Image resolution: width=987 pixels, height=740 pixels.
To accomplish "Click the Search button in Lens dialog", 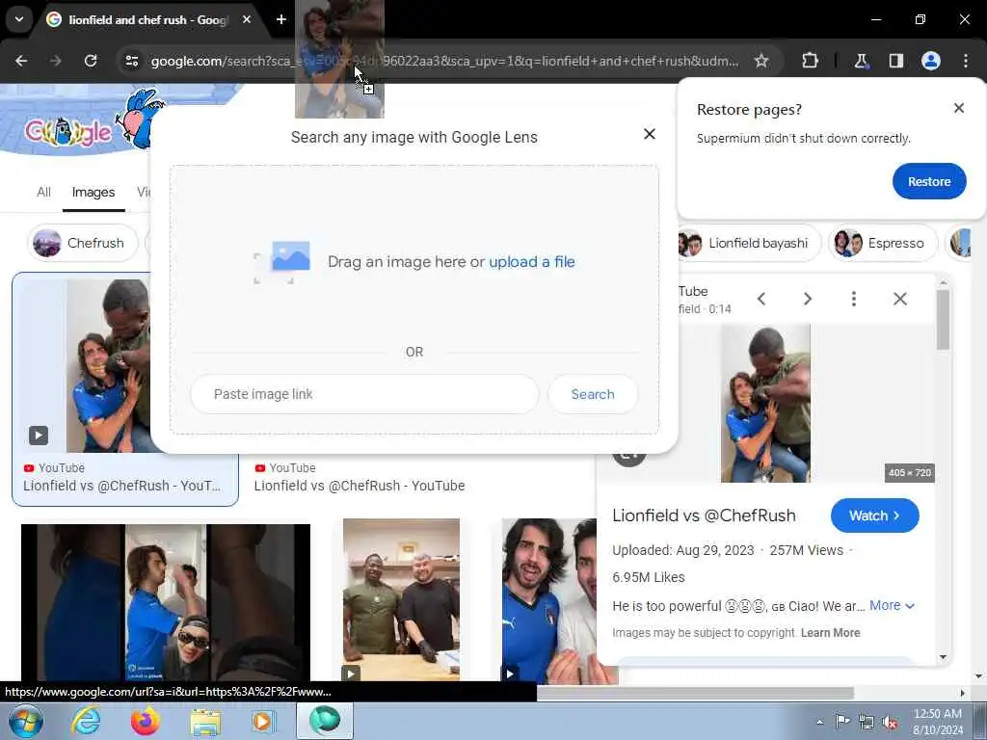I will click(593, 394).
